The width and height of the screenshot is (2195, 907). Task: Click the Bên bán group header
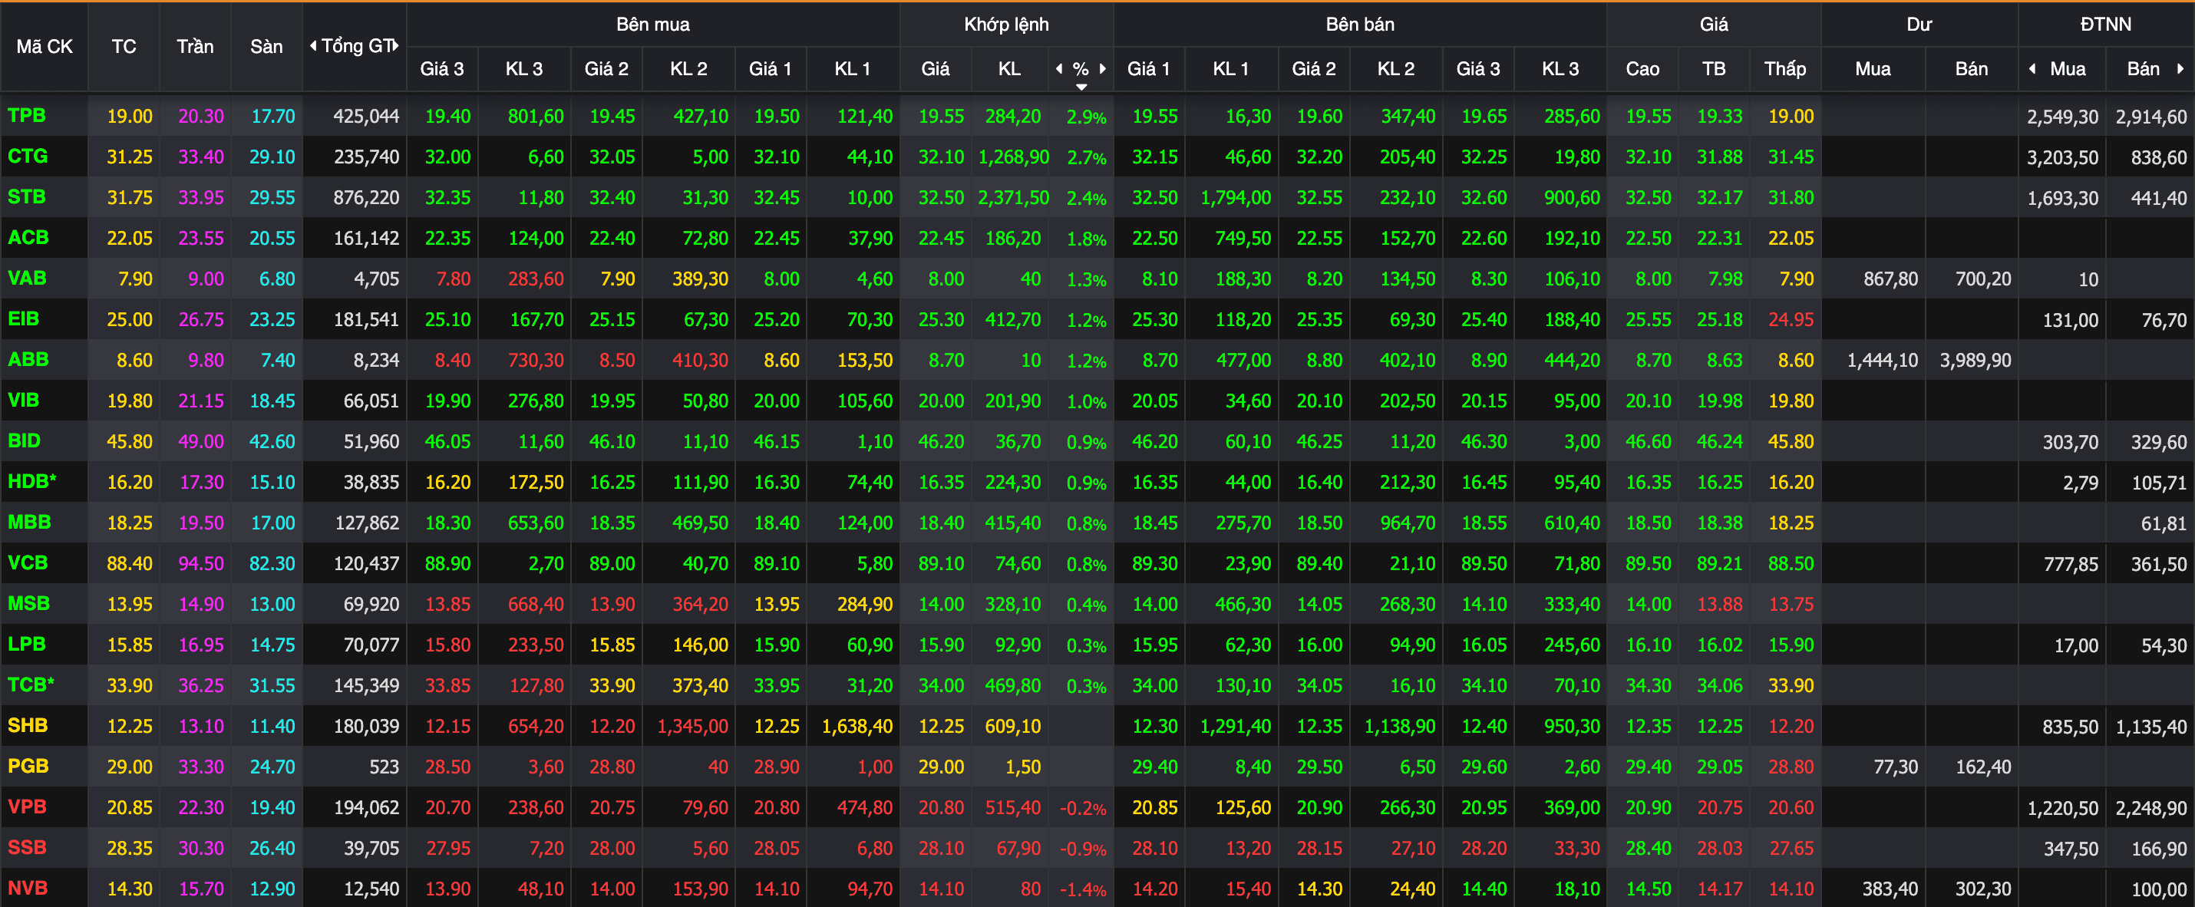[1360, 25]
